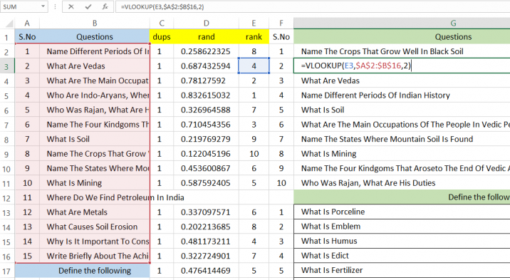
Task: Click the yellow 'rank' header cell
Action: 254,37
